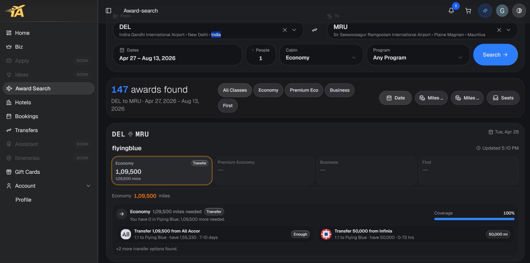This screenshot has width=530, height=263.
Task: Expand the From airport dropdown chevron
Action: click(295, 30)
